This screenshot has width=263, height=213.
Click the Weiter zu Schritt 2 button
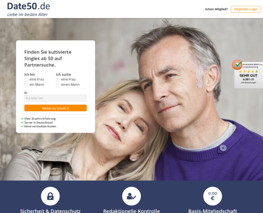coord(56,108)
